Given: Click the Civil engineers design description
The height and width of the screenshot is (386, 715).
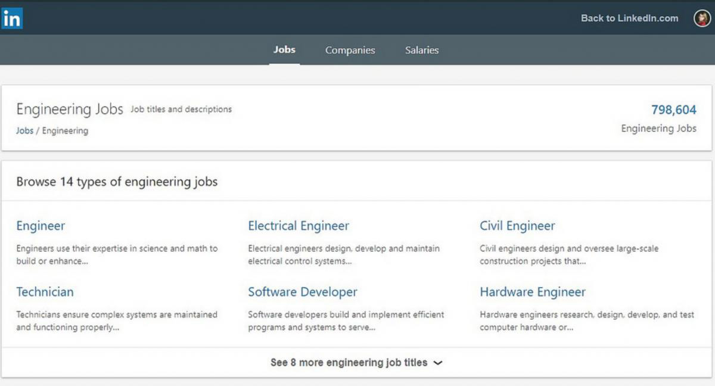Looking at the screenshot, I should [569, 255].
